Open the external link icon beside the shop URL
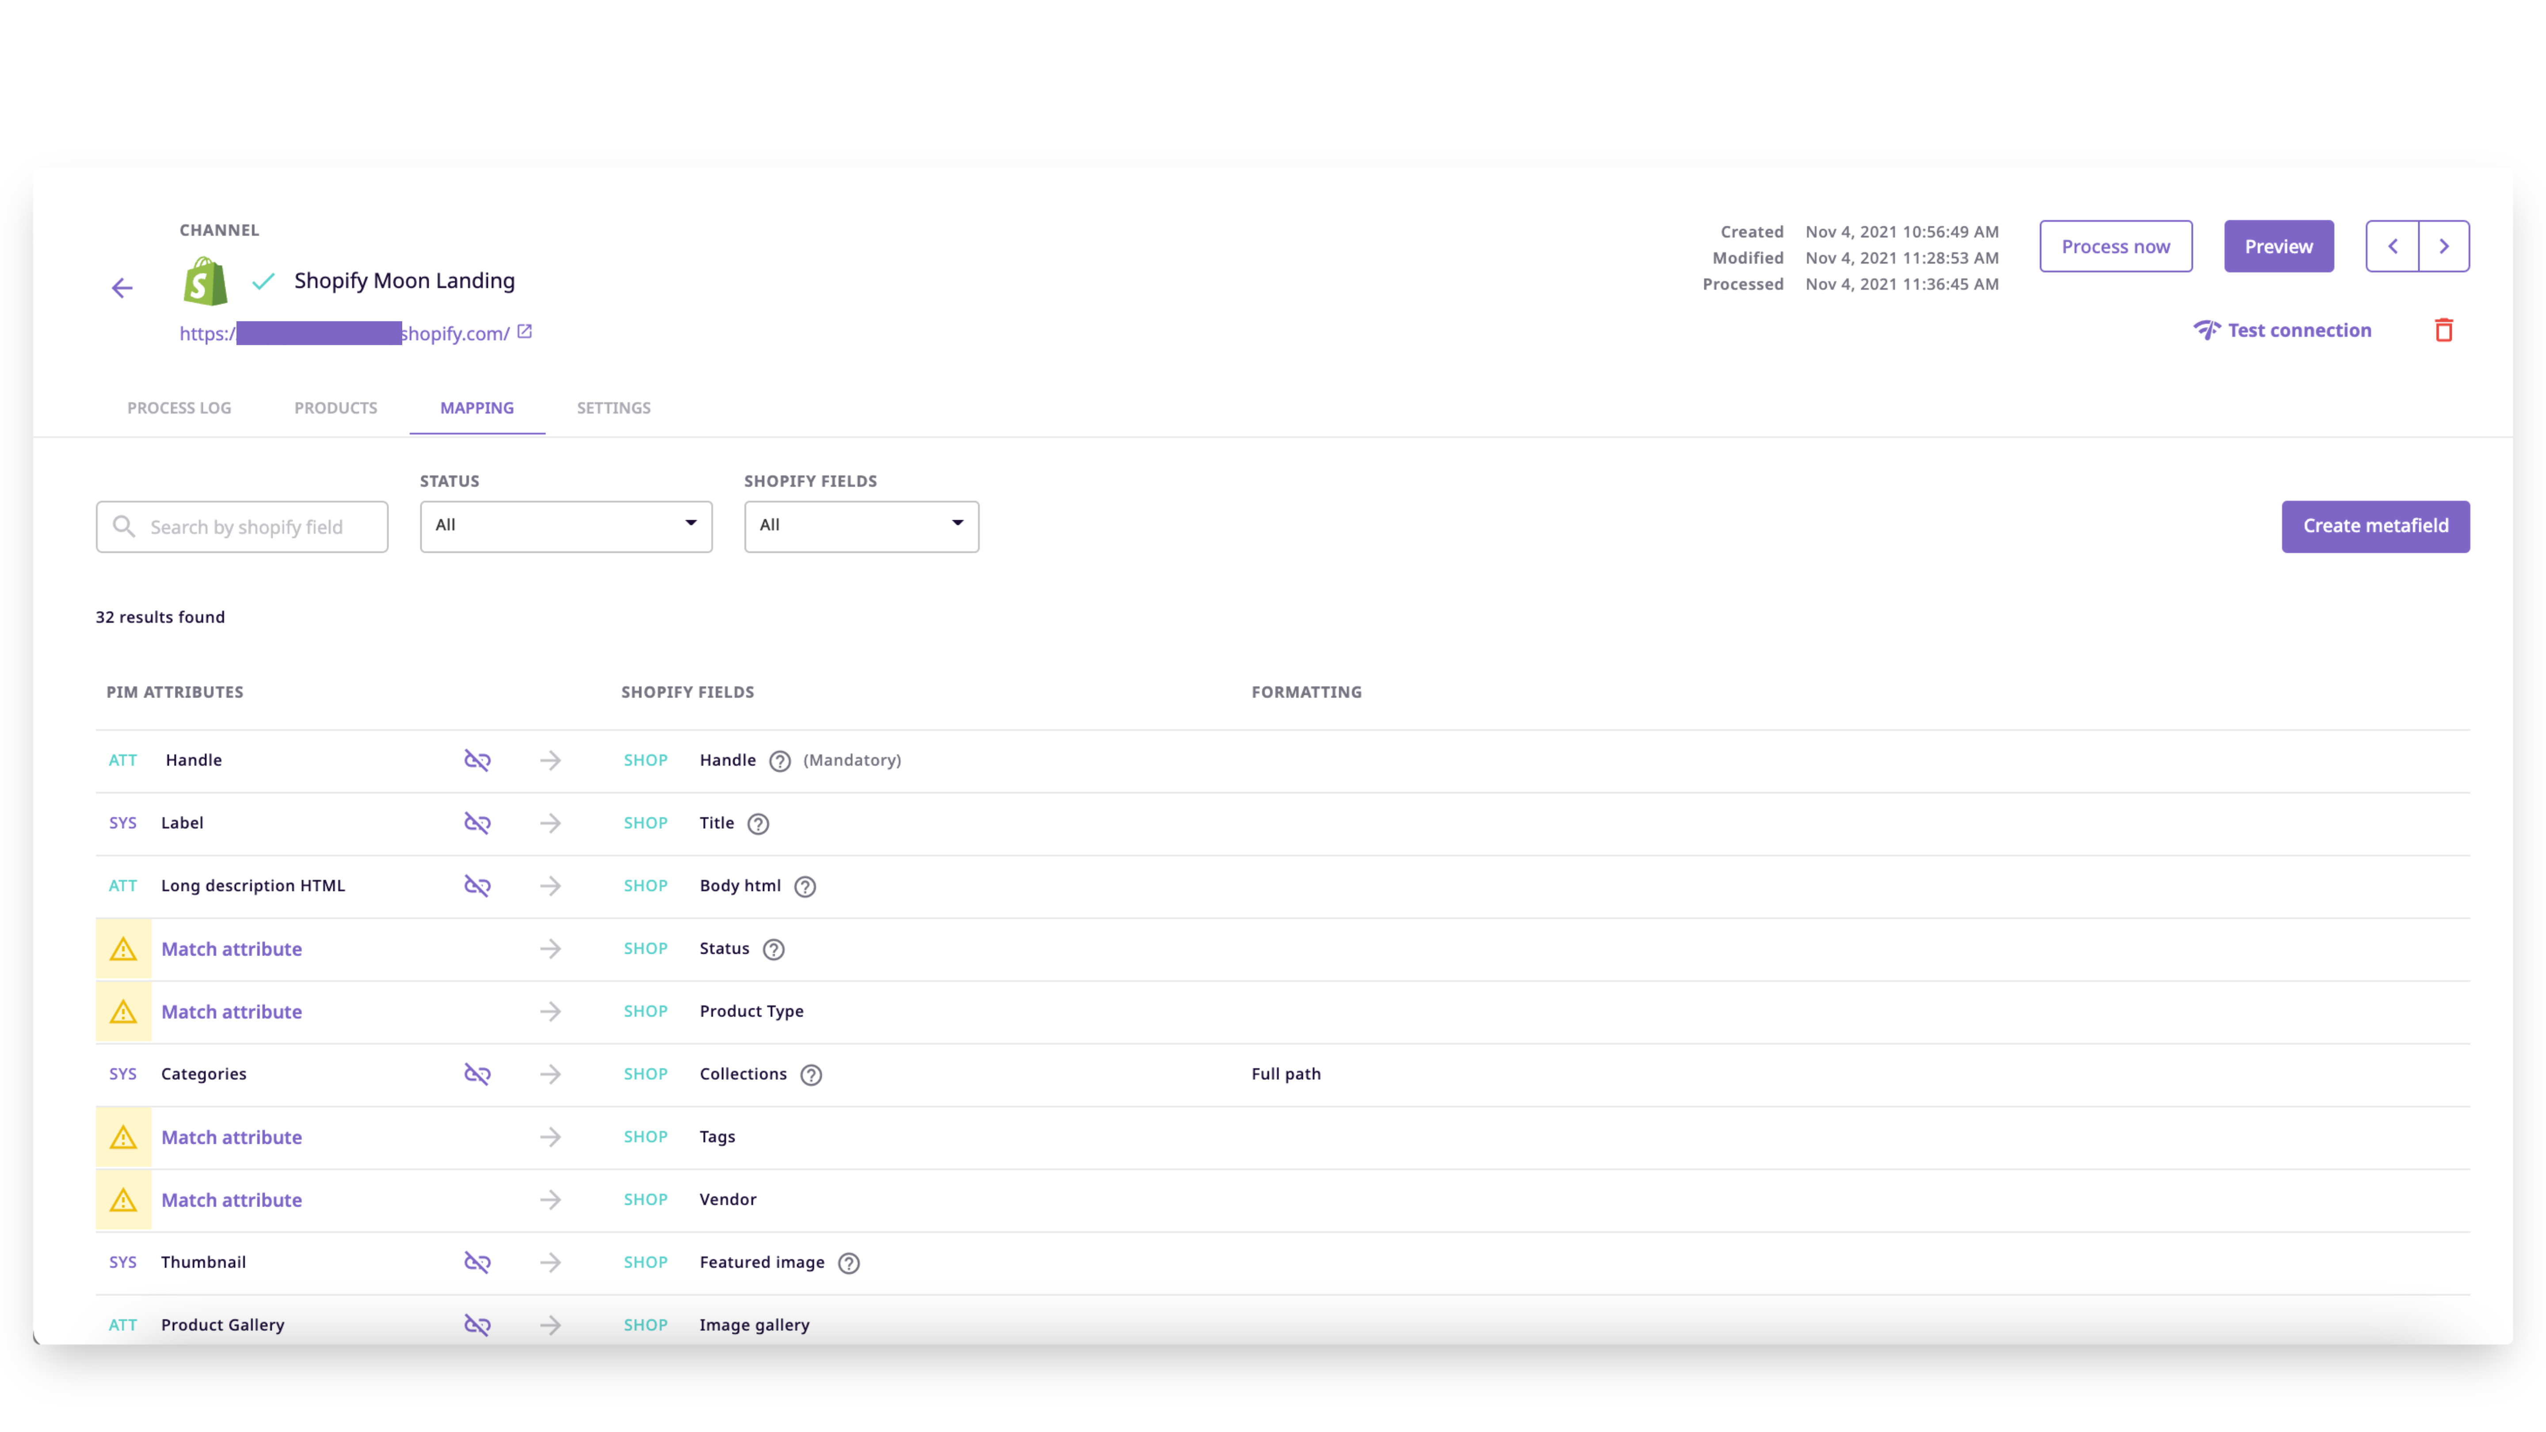The width and height of the screenshot is (2546, 1432). [x=525, y=332]
